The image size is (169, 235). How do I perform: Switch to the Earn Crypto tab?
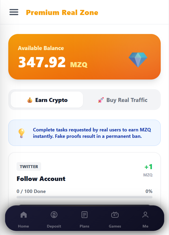click(x=47, y=100)
